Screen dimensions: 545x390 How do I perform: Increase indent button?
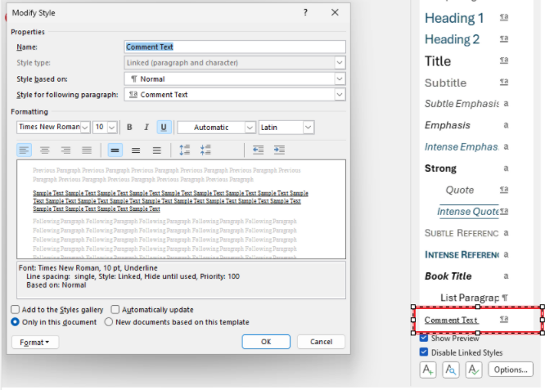279,150
